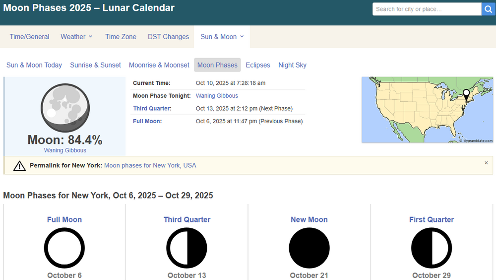Click the Third Quarter link in info table

point(152,109)
